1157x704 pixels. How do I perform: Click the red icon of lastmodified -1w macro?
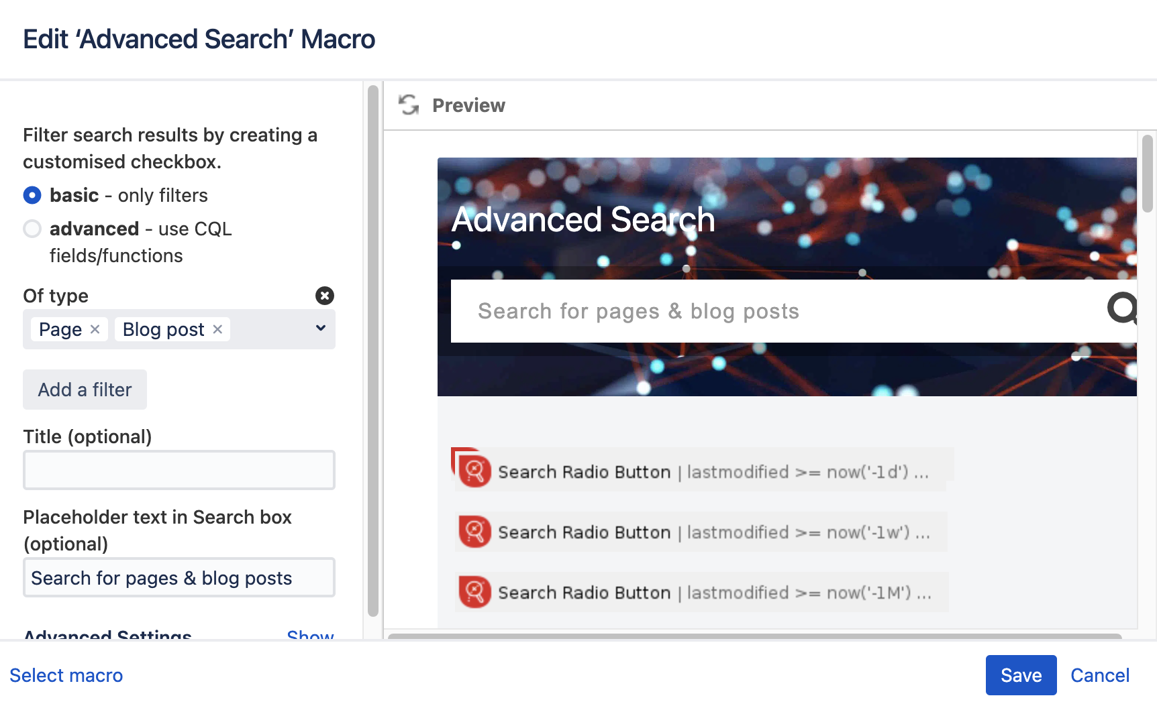pos(474,532)
